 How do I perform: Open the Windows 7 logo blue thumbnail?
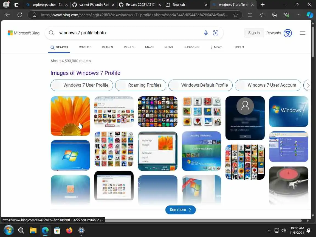289,111
